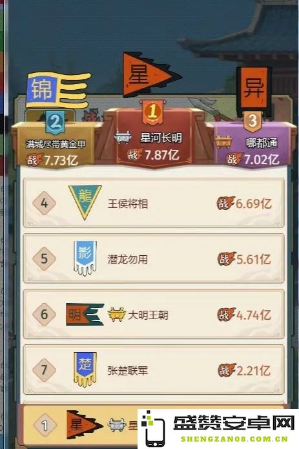Screen dimensions: 299x449
Task: Click the own-rank 星 flag at bottom
Action: [85, 425]
